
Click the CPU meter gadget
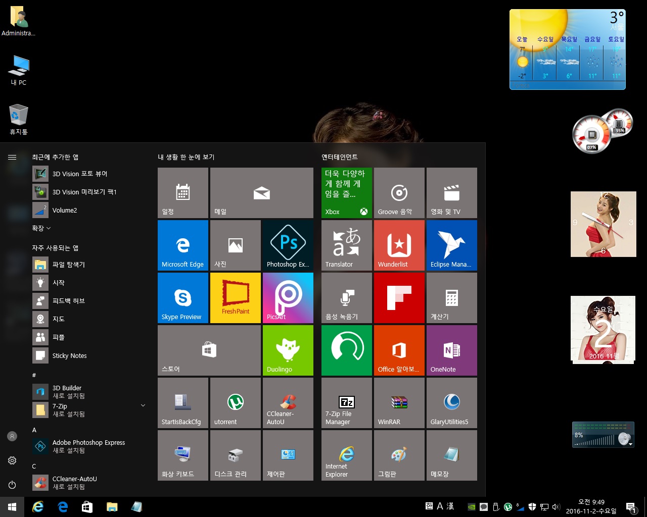click(592, 135)
